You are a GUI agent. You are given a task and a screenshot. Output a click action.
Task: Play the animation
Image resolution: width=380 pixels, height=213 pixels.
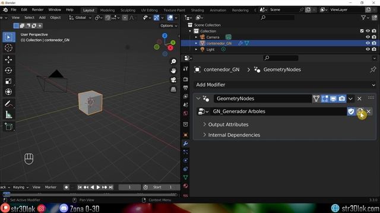point(98,187)
